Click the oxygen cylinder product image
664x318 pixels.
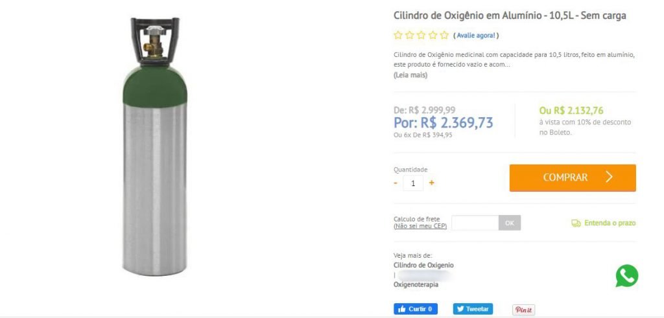[x=155, y=146]
